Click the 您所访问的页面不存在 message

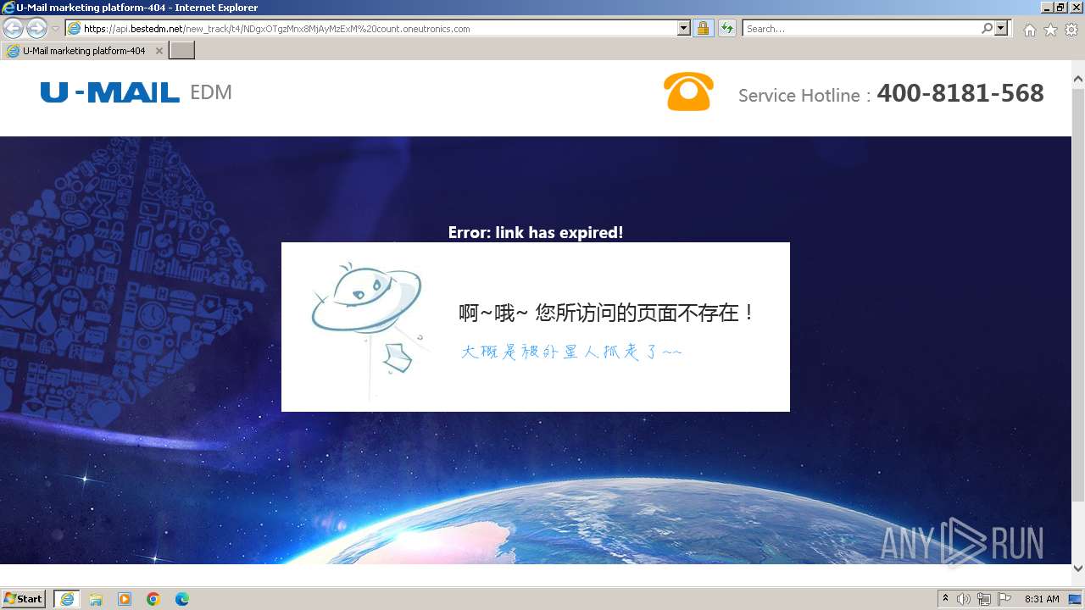[x=606, y=313]
